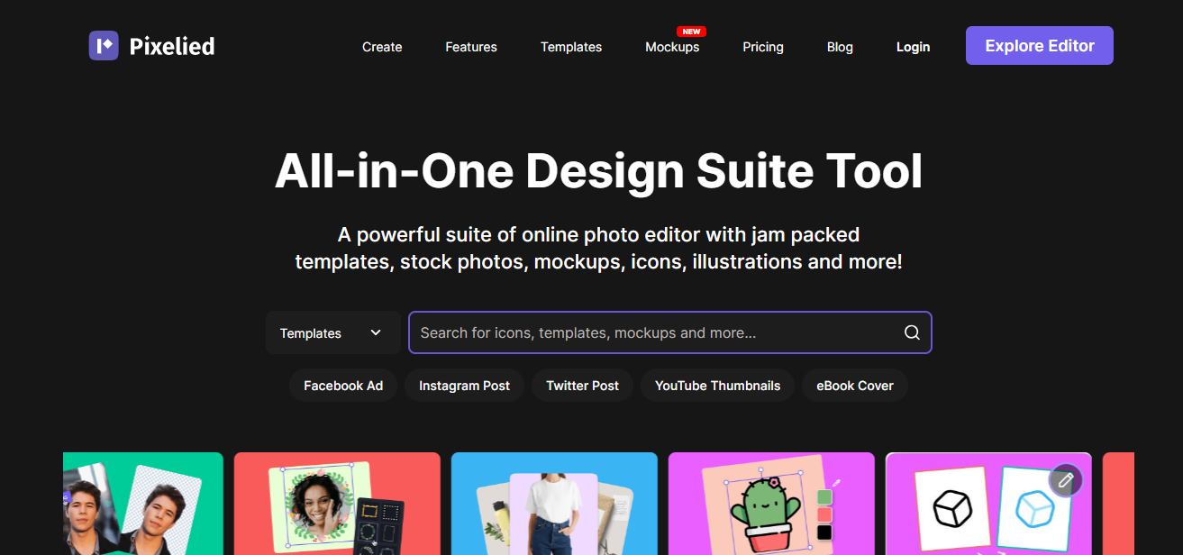
Task: Select the Twitter Post tag
Action: [582, 386]
